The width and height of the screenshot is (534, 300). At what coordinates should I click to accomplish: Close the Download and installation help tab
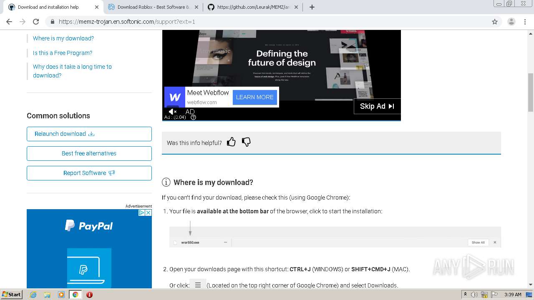pyautogui.click(x=97, y=7)
